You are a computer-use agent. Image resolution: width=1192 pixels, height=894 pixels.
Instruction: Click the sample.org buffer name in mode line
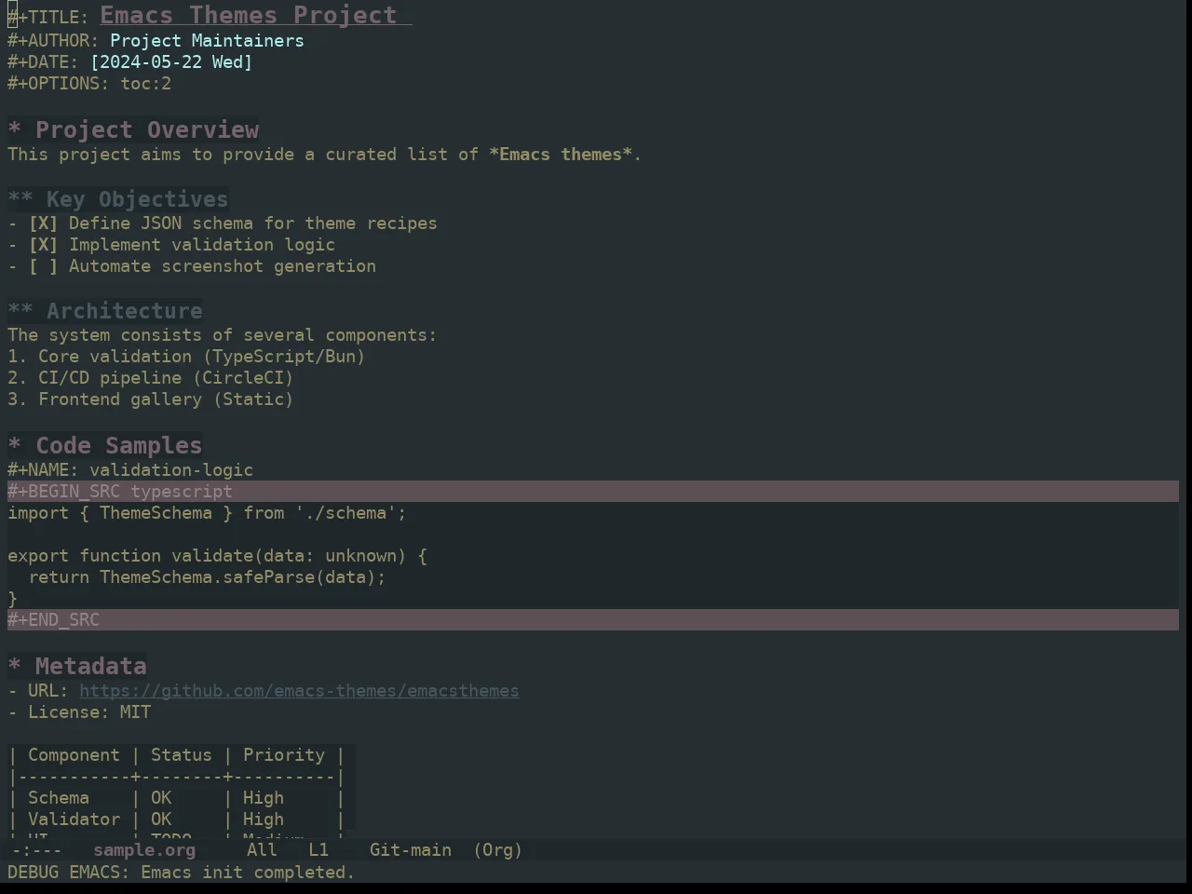tap(144, 850)
